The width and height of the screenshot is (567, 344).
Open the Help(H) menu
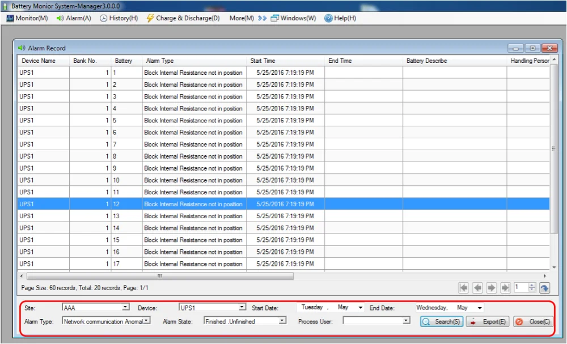[340, 18]
